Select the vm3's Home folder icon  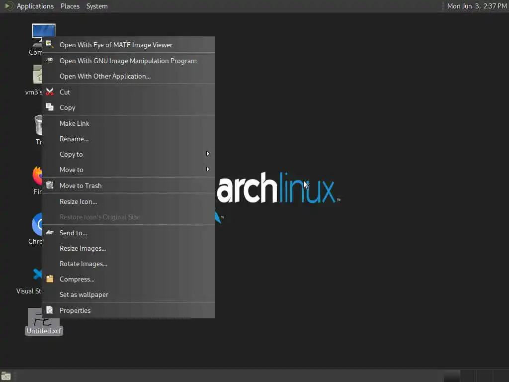(x=37, y=75)
